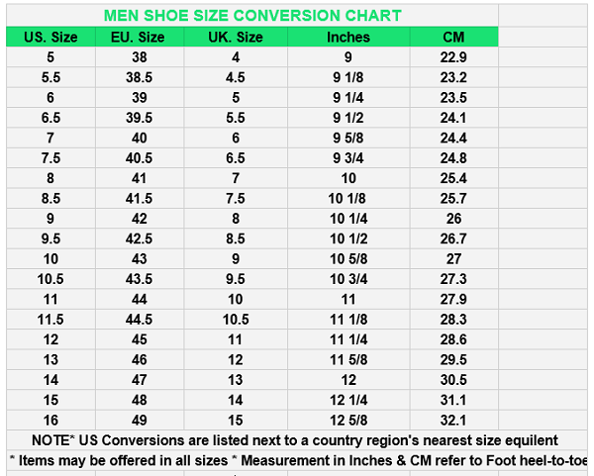The image size is (594, 476).
Task: Click the UK. Size column header
Action: coord(236,37)
